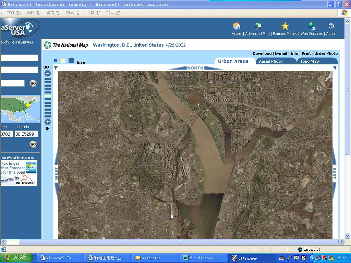Zoom in with the plus button

point(48,122)
